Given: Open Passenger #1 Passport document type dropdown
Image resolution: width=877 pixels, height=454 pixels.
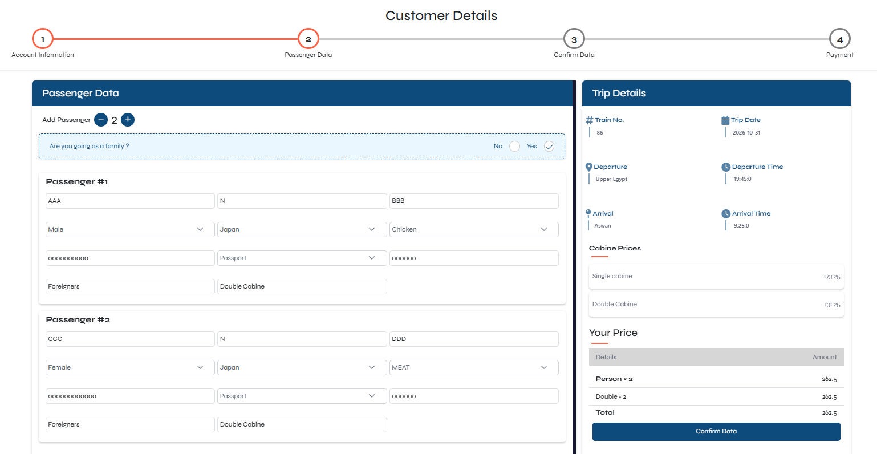Looking at the screenshot, I should click(x=302, y=258).
